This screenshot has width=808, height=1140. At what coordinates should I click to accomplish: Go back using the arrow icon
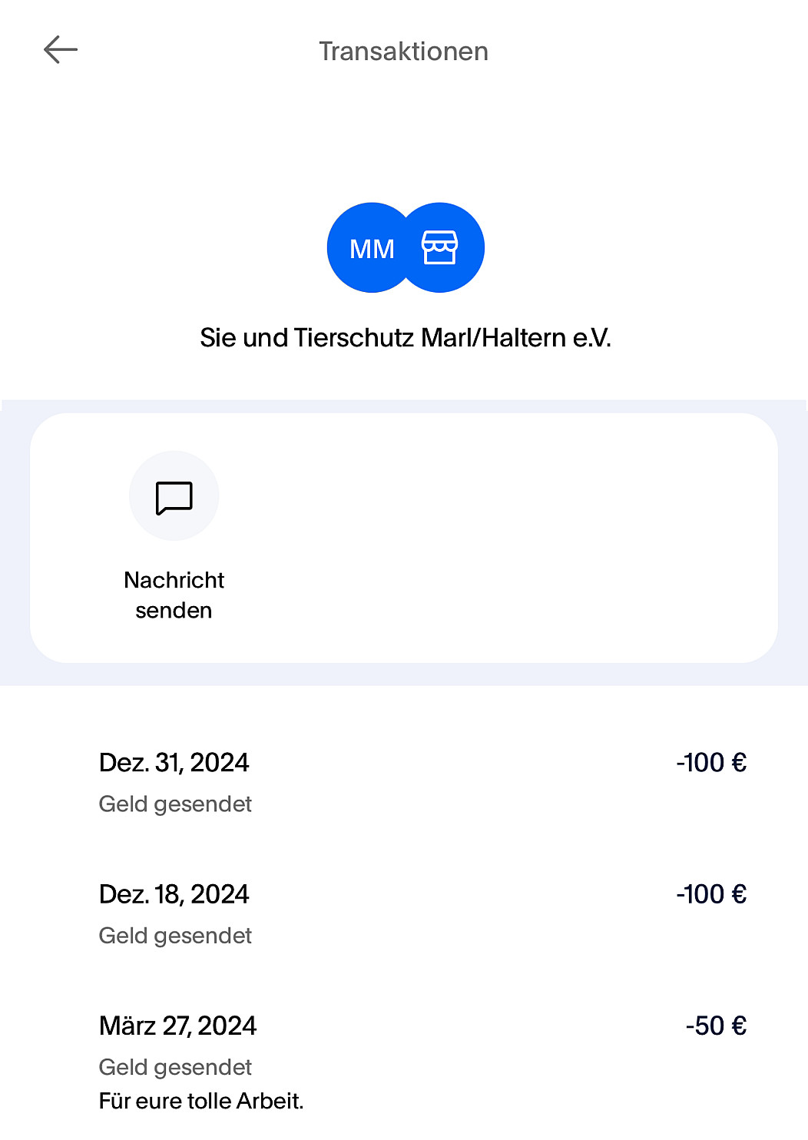point(61,50)
